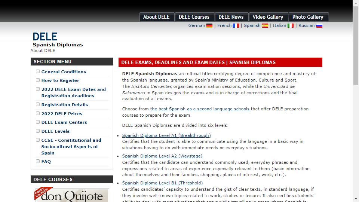Switch language to German
Screen dimensions: 359x202
point(196,25)
